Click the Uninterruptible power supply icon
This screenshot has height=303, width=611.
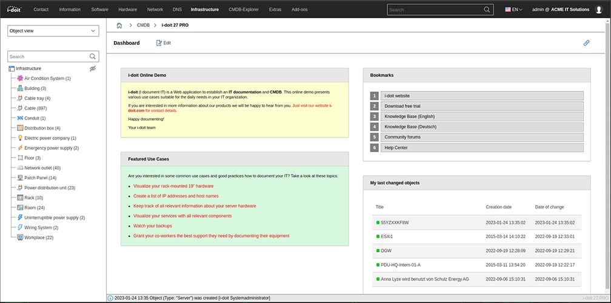(20, 218)
